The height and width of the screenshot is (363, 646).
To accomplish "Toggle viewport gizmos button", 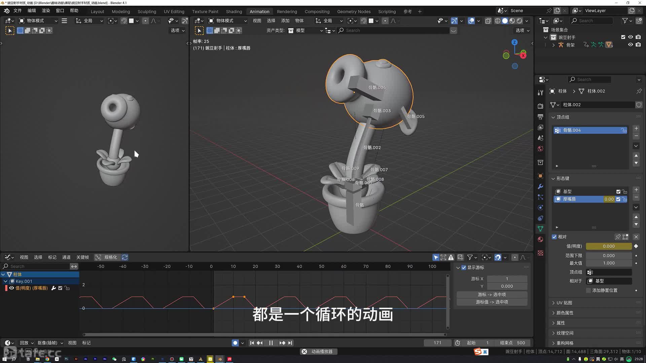I will pos(454,21).
